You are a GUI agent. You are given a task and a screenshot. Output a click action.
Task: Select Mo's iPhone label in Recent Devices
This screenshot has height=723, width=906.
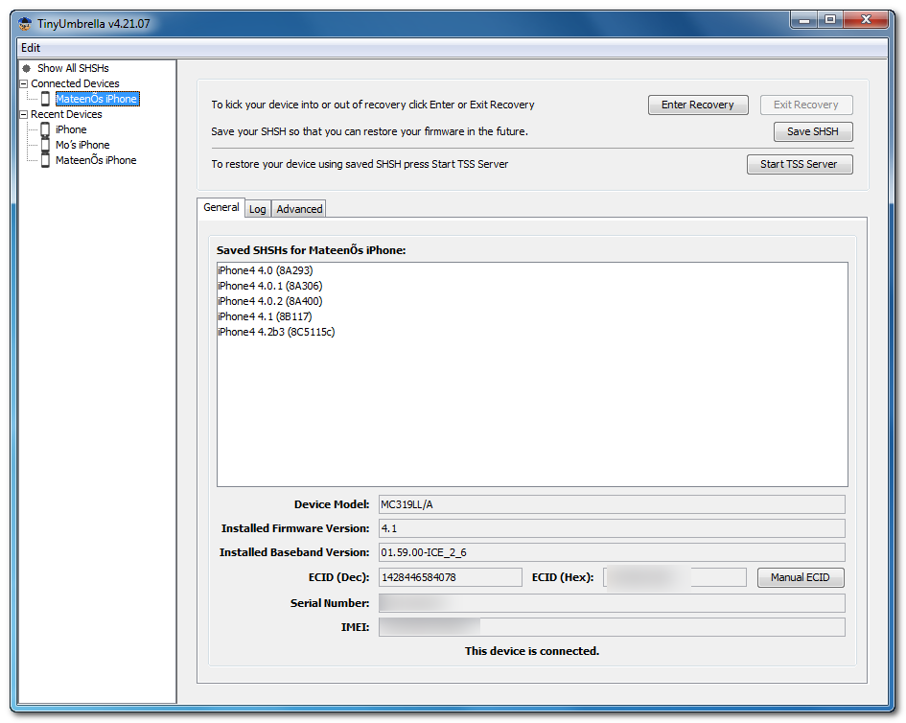point(82,145)
